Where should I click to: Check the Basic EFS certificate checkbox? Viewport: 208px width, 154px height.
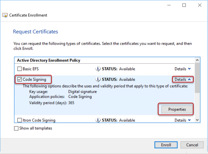[x=19, y=69]
